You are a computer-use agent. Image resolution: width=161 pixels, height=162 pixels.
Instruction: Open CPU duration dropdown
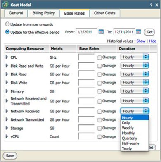[135, 57]
